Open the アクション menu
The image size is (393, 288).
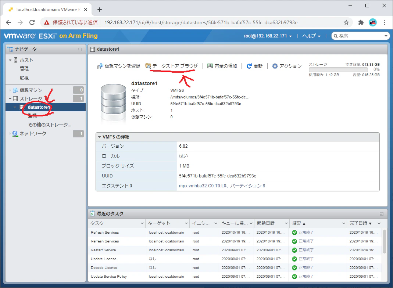tap(287, 66)
